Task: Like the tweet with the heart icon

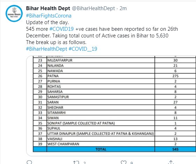Action: pos(123,162)
